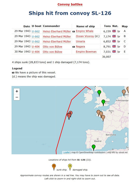Click camera icon beside Nagara
The image size is (135, 187).
74,47
